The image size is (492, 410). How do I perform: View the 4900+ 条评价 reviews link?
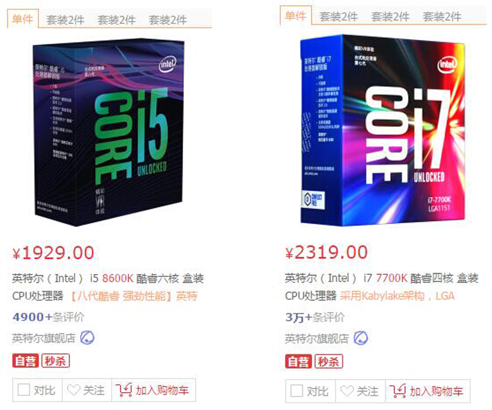point(48,317)
